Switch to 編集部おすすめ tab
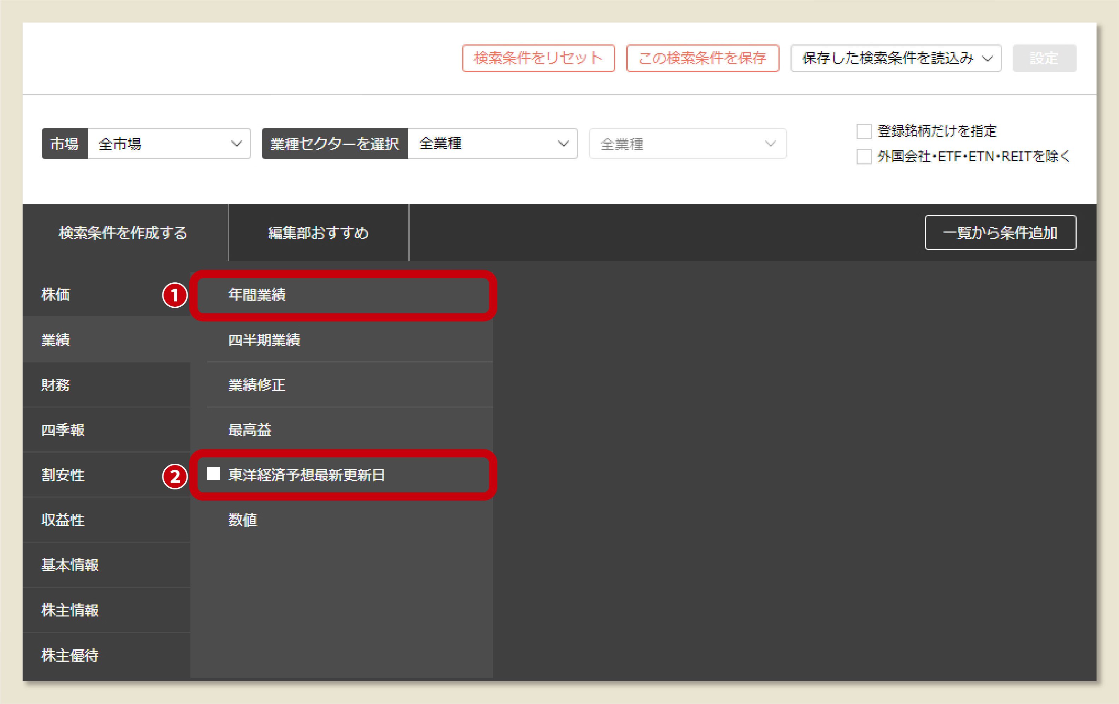This screenshot has height=704, width=1119. (x=318, y=233)
